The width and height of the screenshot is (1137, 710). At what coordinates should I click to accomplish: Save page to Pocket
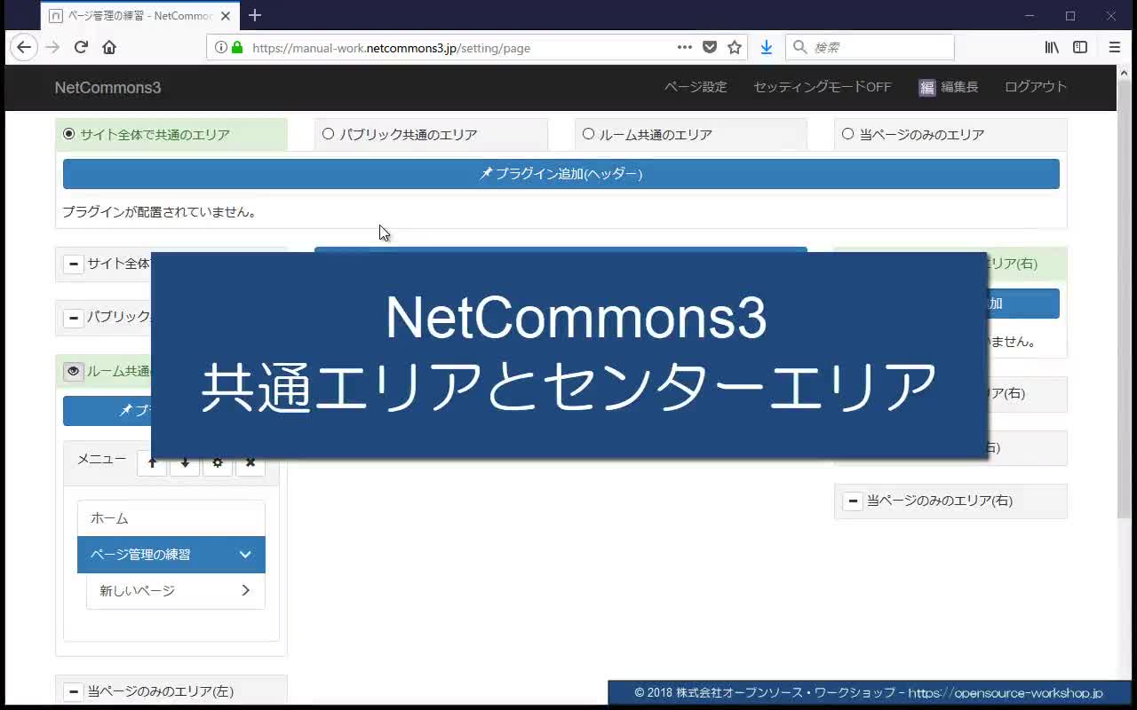coord(710,47)
